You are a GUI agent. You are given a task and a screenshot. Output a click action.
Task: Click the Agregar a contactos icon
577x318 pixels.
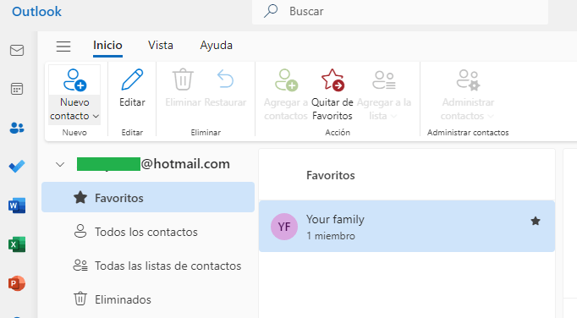coord(286,79)
